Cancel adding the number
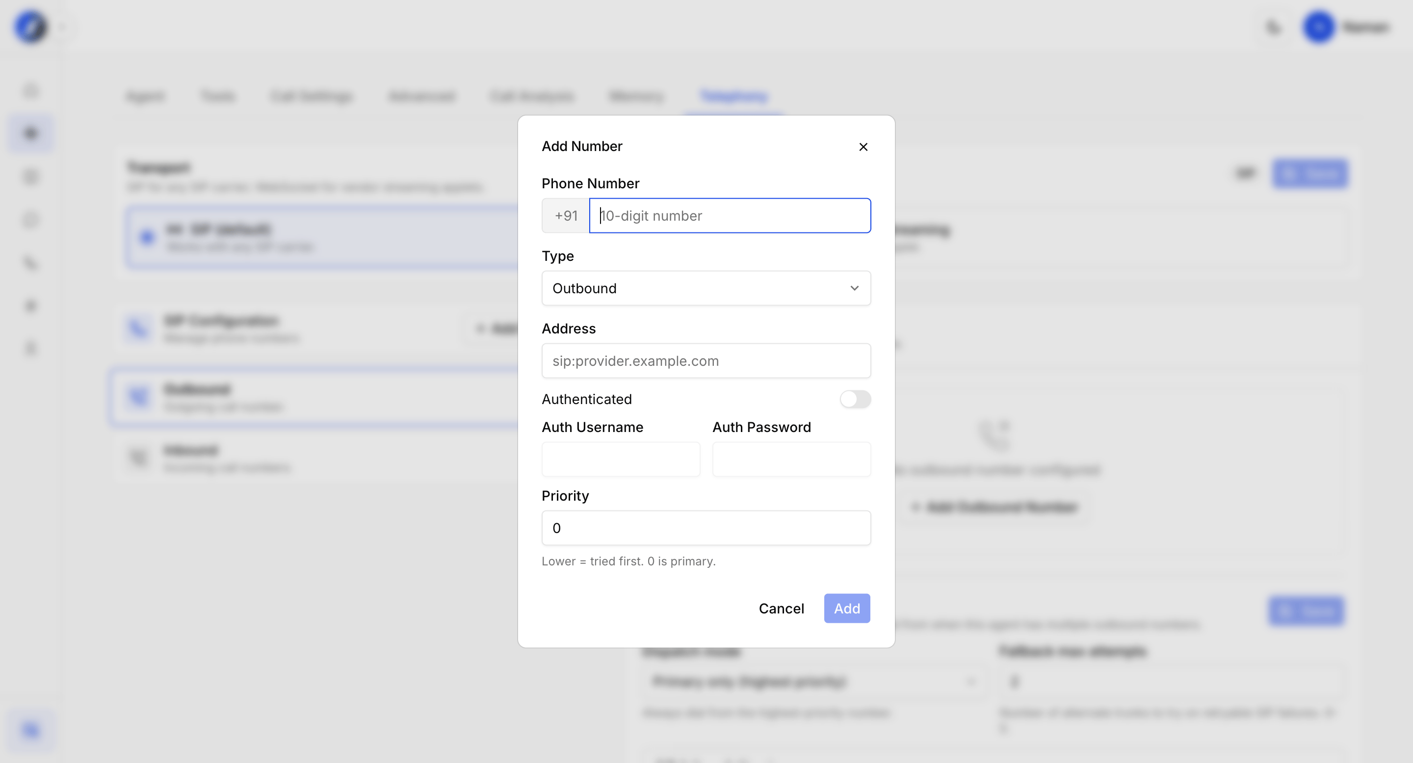This screenshot has height=763, width=1413. click(x=781, y=609)
